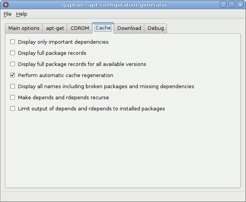Image resolution: width=246 pixels, height=202 pixels.
Task: Click the Qaptan app icon in title bar
Action: 6,5
